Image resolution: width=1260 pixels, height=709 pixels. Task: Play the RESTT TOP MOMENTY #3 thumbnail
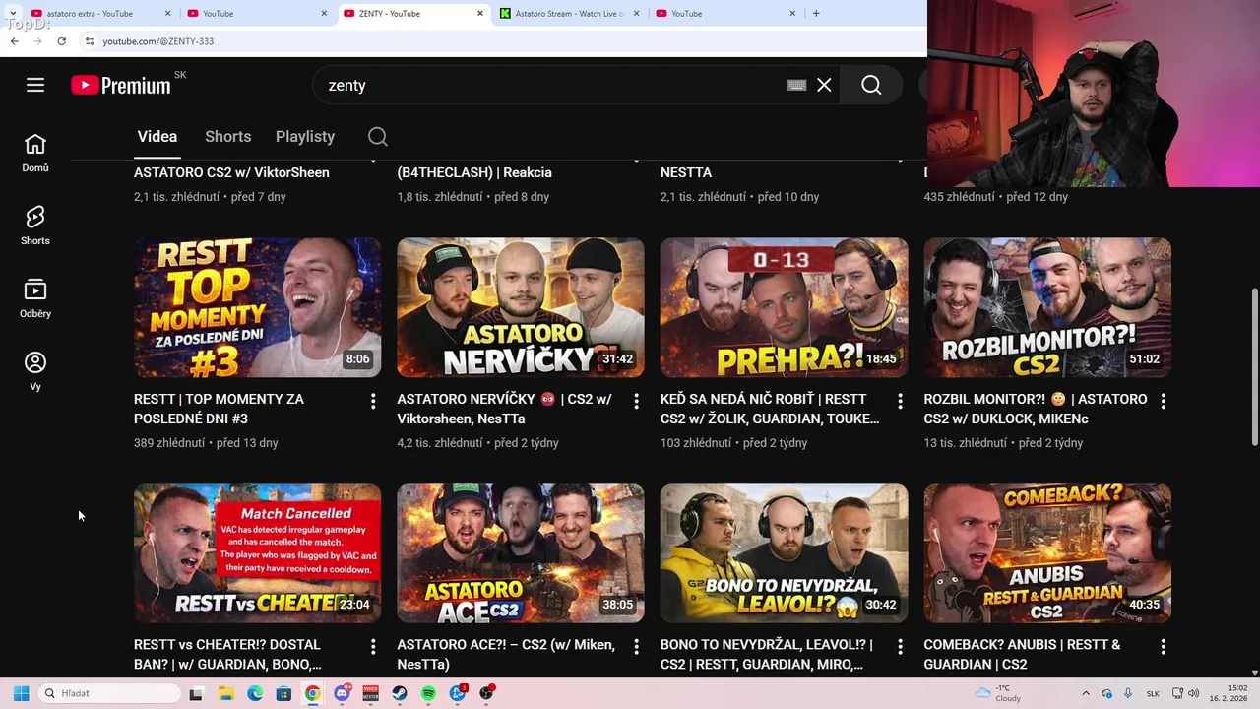(x=257, y=307)
